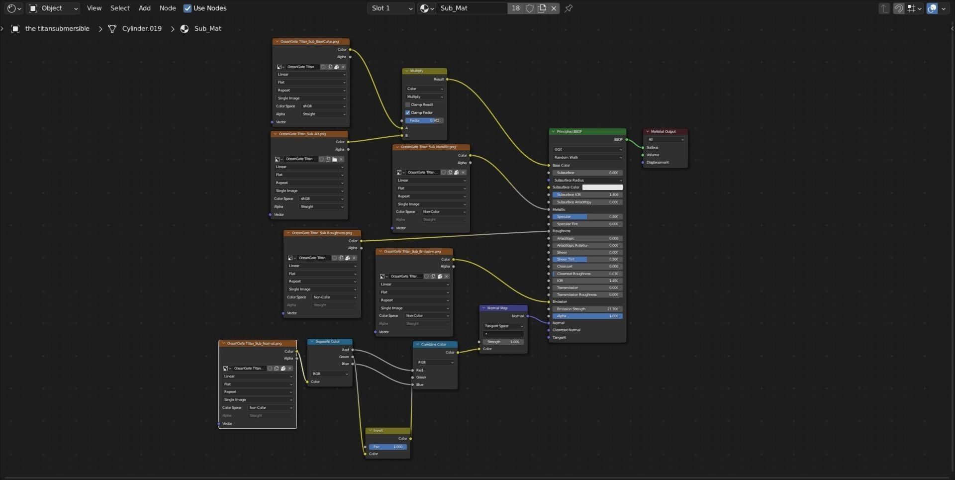Viewport: 955px width, 480px height.
Task: Open the Tangent Space dropdown on Normal Map
Action: [503, 326]
